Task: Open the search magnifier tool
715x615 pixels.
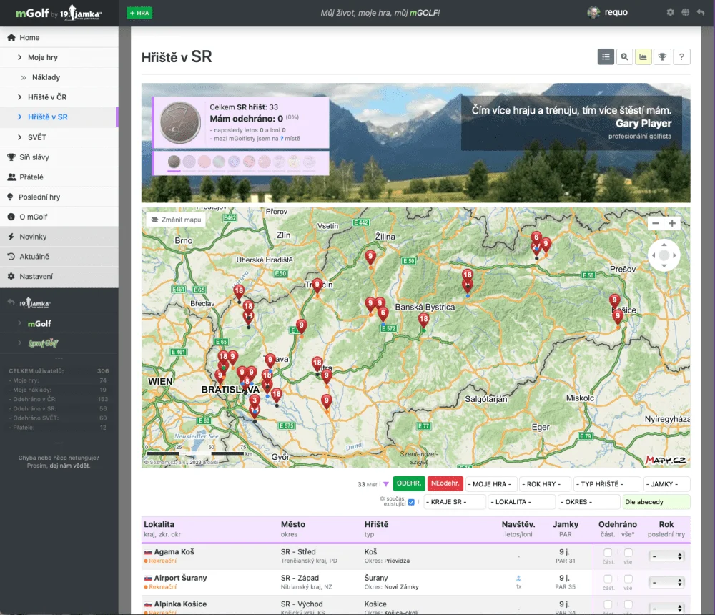Action: 624,57
